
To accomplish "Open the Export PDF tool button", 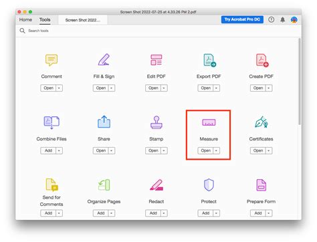I will coord(205,88).
